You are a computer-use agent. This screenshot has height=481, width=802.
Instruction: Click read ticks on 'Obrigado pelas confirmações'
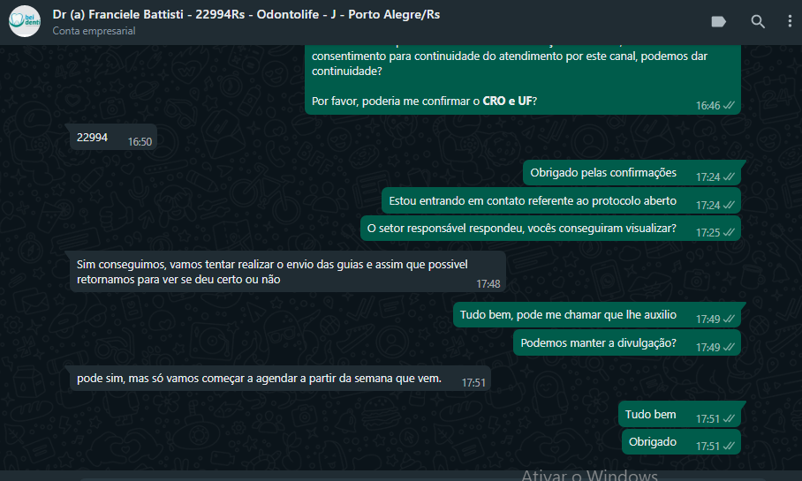click(729, 177)
